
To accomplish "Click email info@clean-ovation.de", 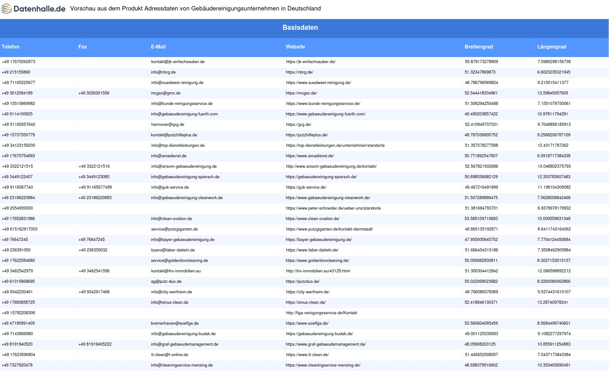I will click(171, 219).
